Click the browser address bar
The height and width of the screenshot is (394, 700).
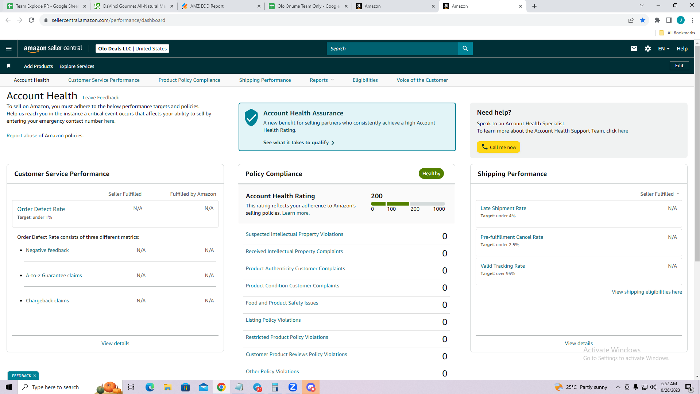point(332,20)
